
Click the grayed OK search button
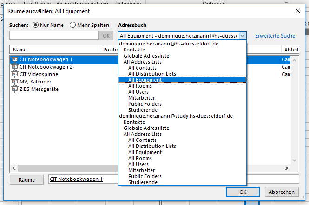106,36
